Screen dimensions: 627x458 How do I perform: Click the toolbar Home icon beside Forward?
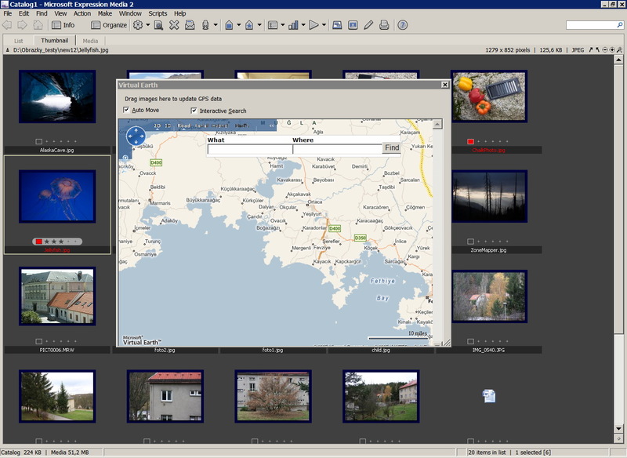[x=38, y=25]
